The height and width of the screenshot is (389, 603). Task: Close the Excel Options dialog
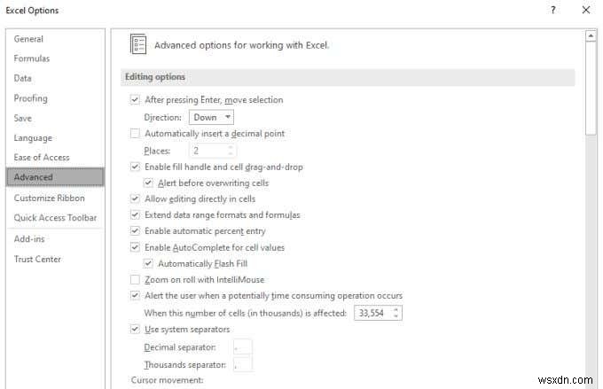pos(585,11)
